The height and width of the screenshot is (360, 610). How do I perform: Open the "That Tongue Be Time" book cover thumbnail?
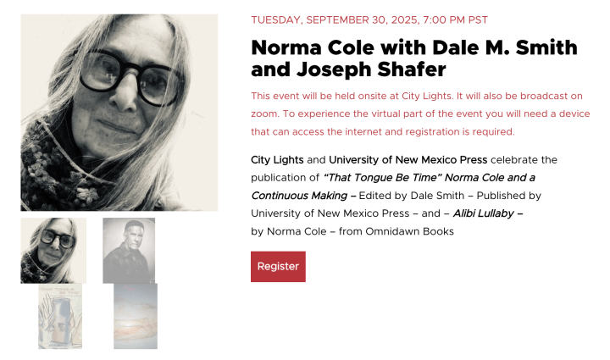coord(59,317)
